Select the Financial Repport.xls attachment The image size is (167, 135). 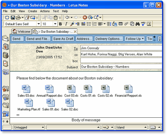(x=128, y=91)
